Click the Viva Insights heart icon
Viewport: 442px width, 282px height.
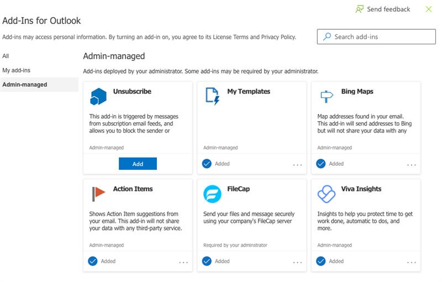click(x=327, y=194)
